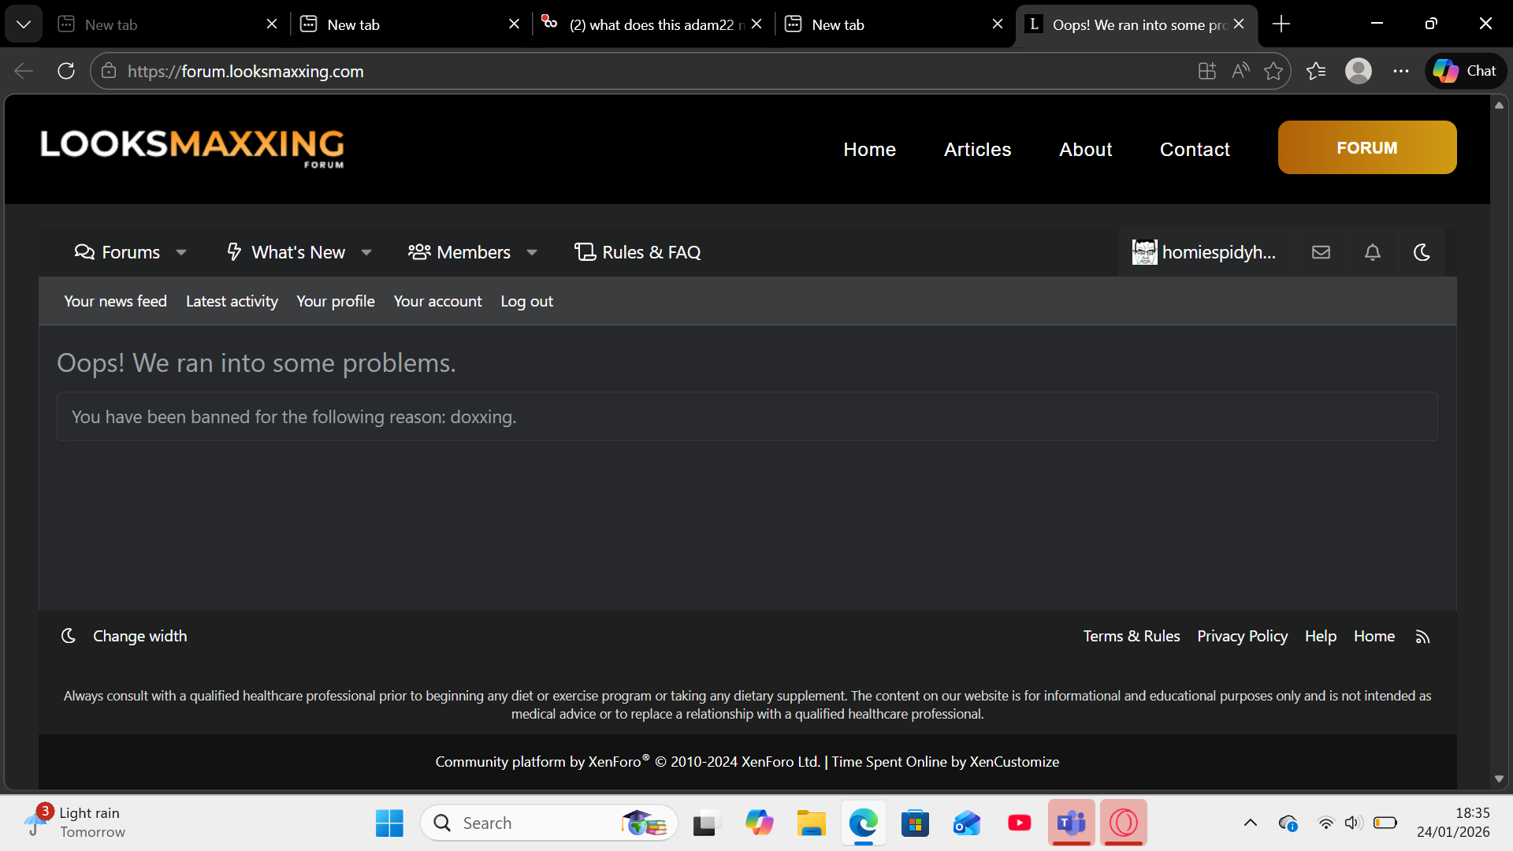The height and width of the screenshot is (851, 1513).
Task: Expand the Forums dropdown arrow
Action: (181, 253)
